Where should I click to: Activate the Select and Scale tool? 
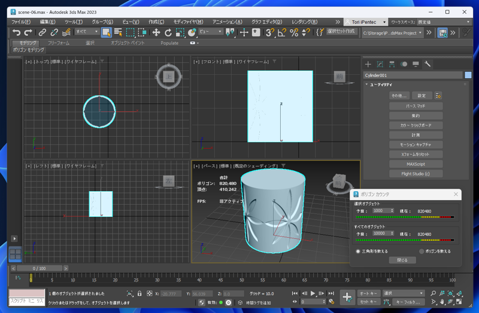point(180,32)
